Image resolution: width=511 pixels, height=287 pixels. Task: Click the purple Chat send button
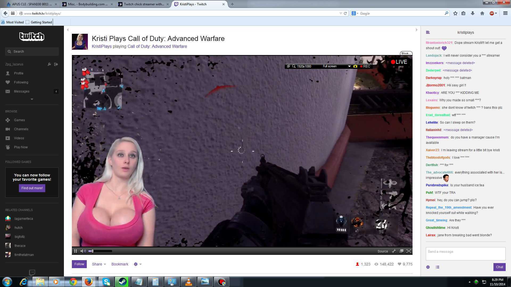pyautogui.click(x=500, y=267)
